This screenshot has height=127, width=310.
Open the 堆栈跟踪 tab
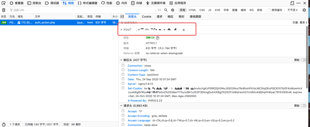195,17
